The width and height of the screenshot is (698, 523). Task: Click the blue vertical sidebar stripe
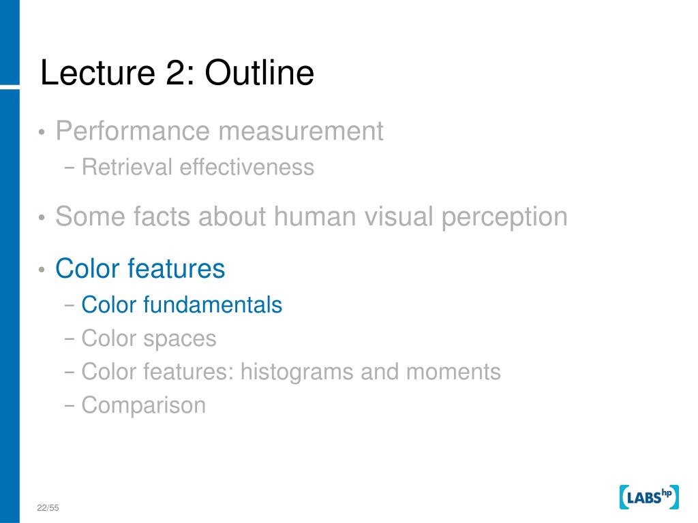[10, 306]
